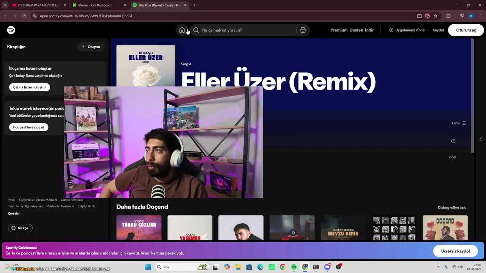Open the İndir link

369,30
